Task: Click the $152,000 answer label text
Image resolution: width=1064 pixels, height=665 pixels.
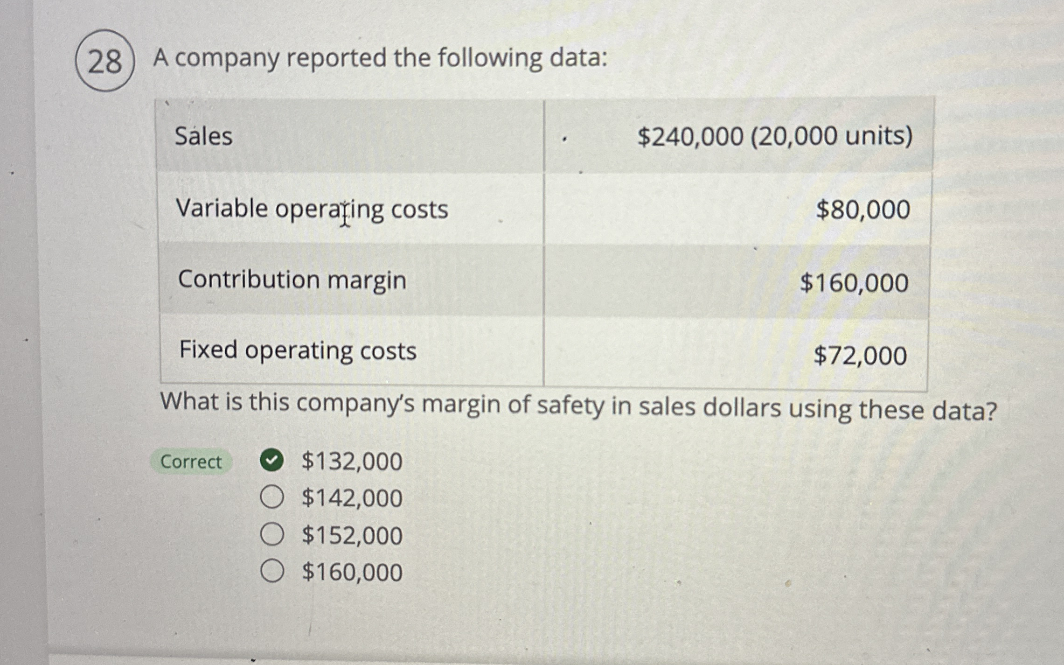Action: 352,535
